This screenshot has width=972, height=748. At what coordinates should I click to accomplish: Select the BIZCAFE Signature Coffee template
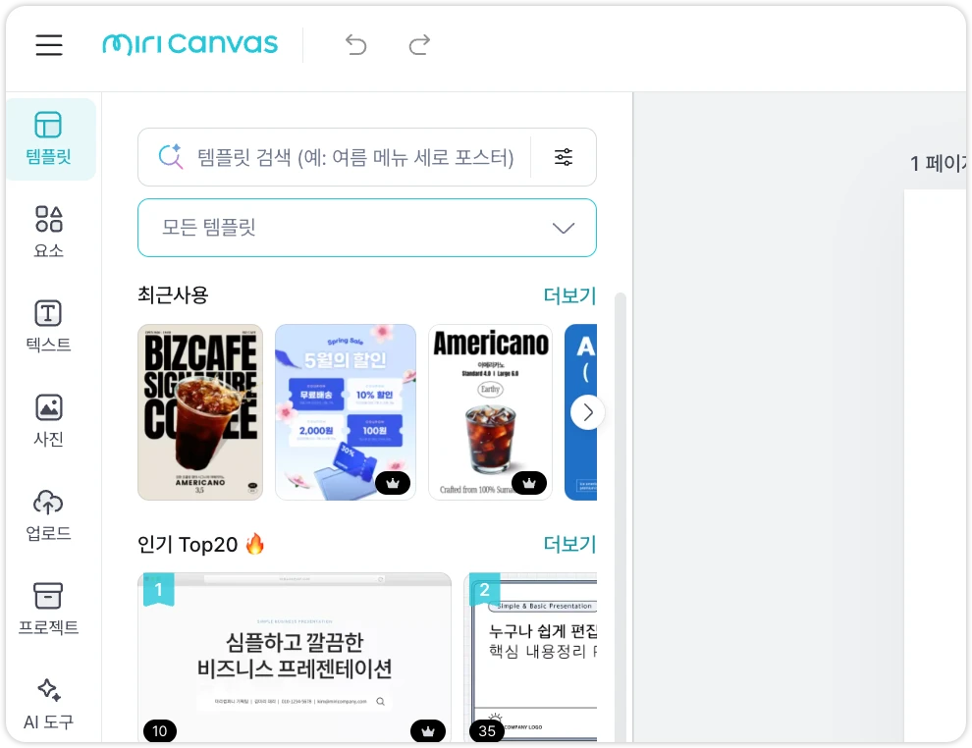click(x=200, y=412)
